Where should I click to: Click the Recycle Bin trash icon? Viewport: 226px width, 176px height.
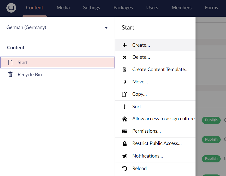tap(10, 74)
